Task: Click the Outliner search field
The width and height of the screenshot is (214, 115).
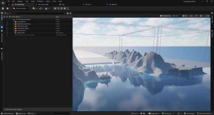Action: (x=37, y=13)
